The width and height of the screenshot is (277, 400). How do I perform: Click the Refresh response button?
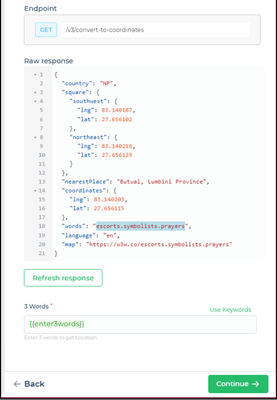pos(63,278)
